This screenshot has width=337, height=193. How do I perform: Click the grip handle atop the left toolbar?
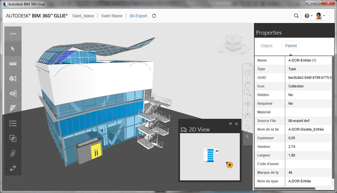13,34
